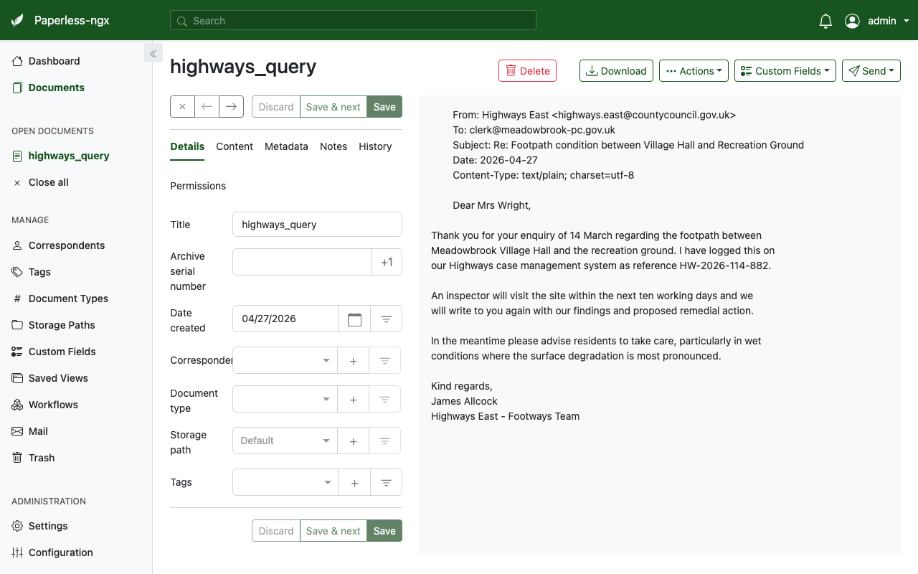
Task: Edit the Title field
Action: click(x=317, y=224)
